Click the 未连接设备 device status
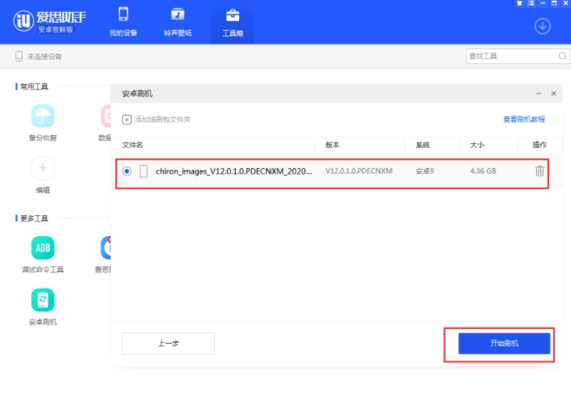Viewport: 571px width, 397px height. coord(39,57)
